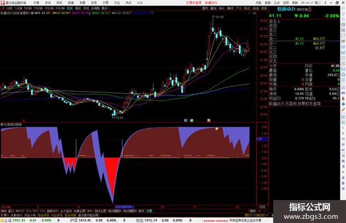This screenshot has height=223, width=346.
Task: Click the red money-bag icon in right sidebar
Action: pos(343,99)
